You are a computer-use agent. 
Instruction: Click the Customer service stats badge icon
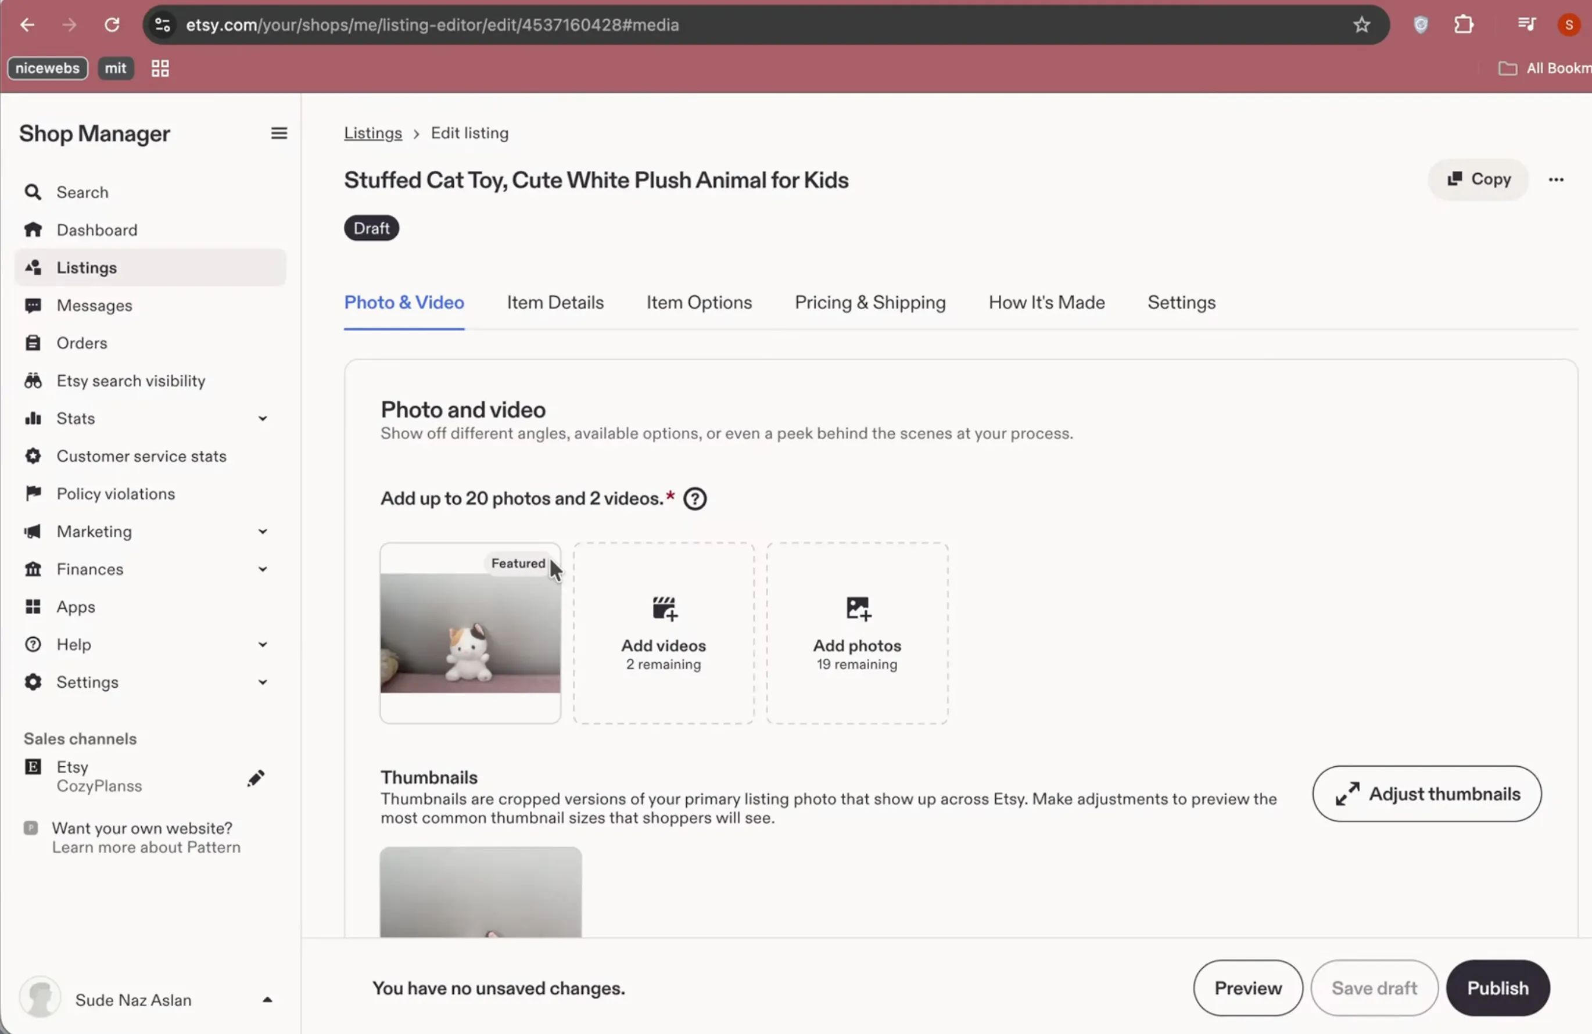click(x=33, y=456)
